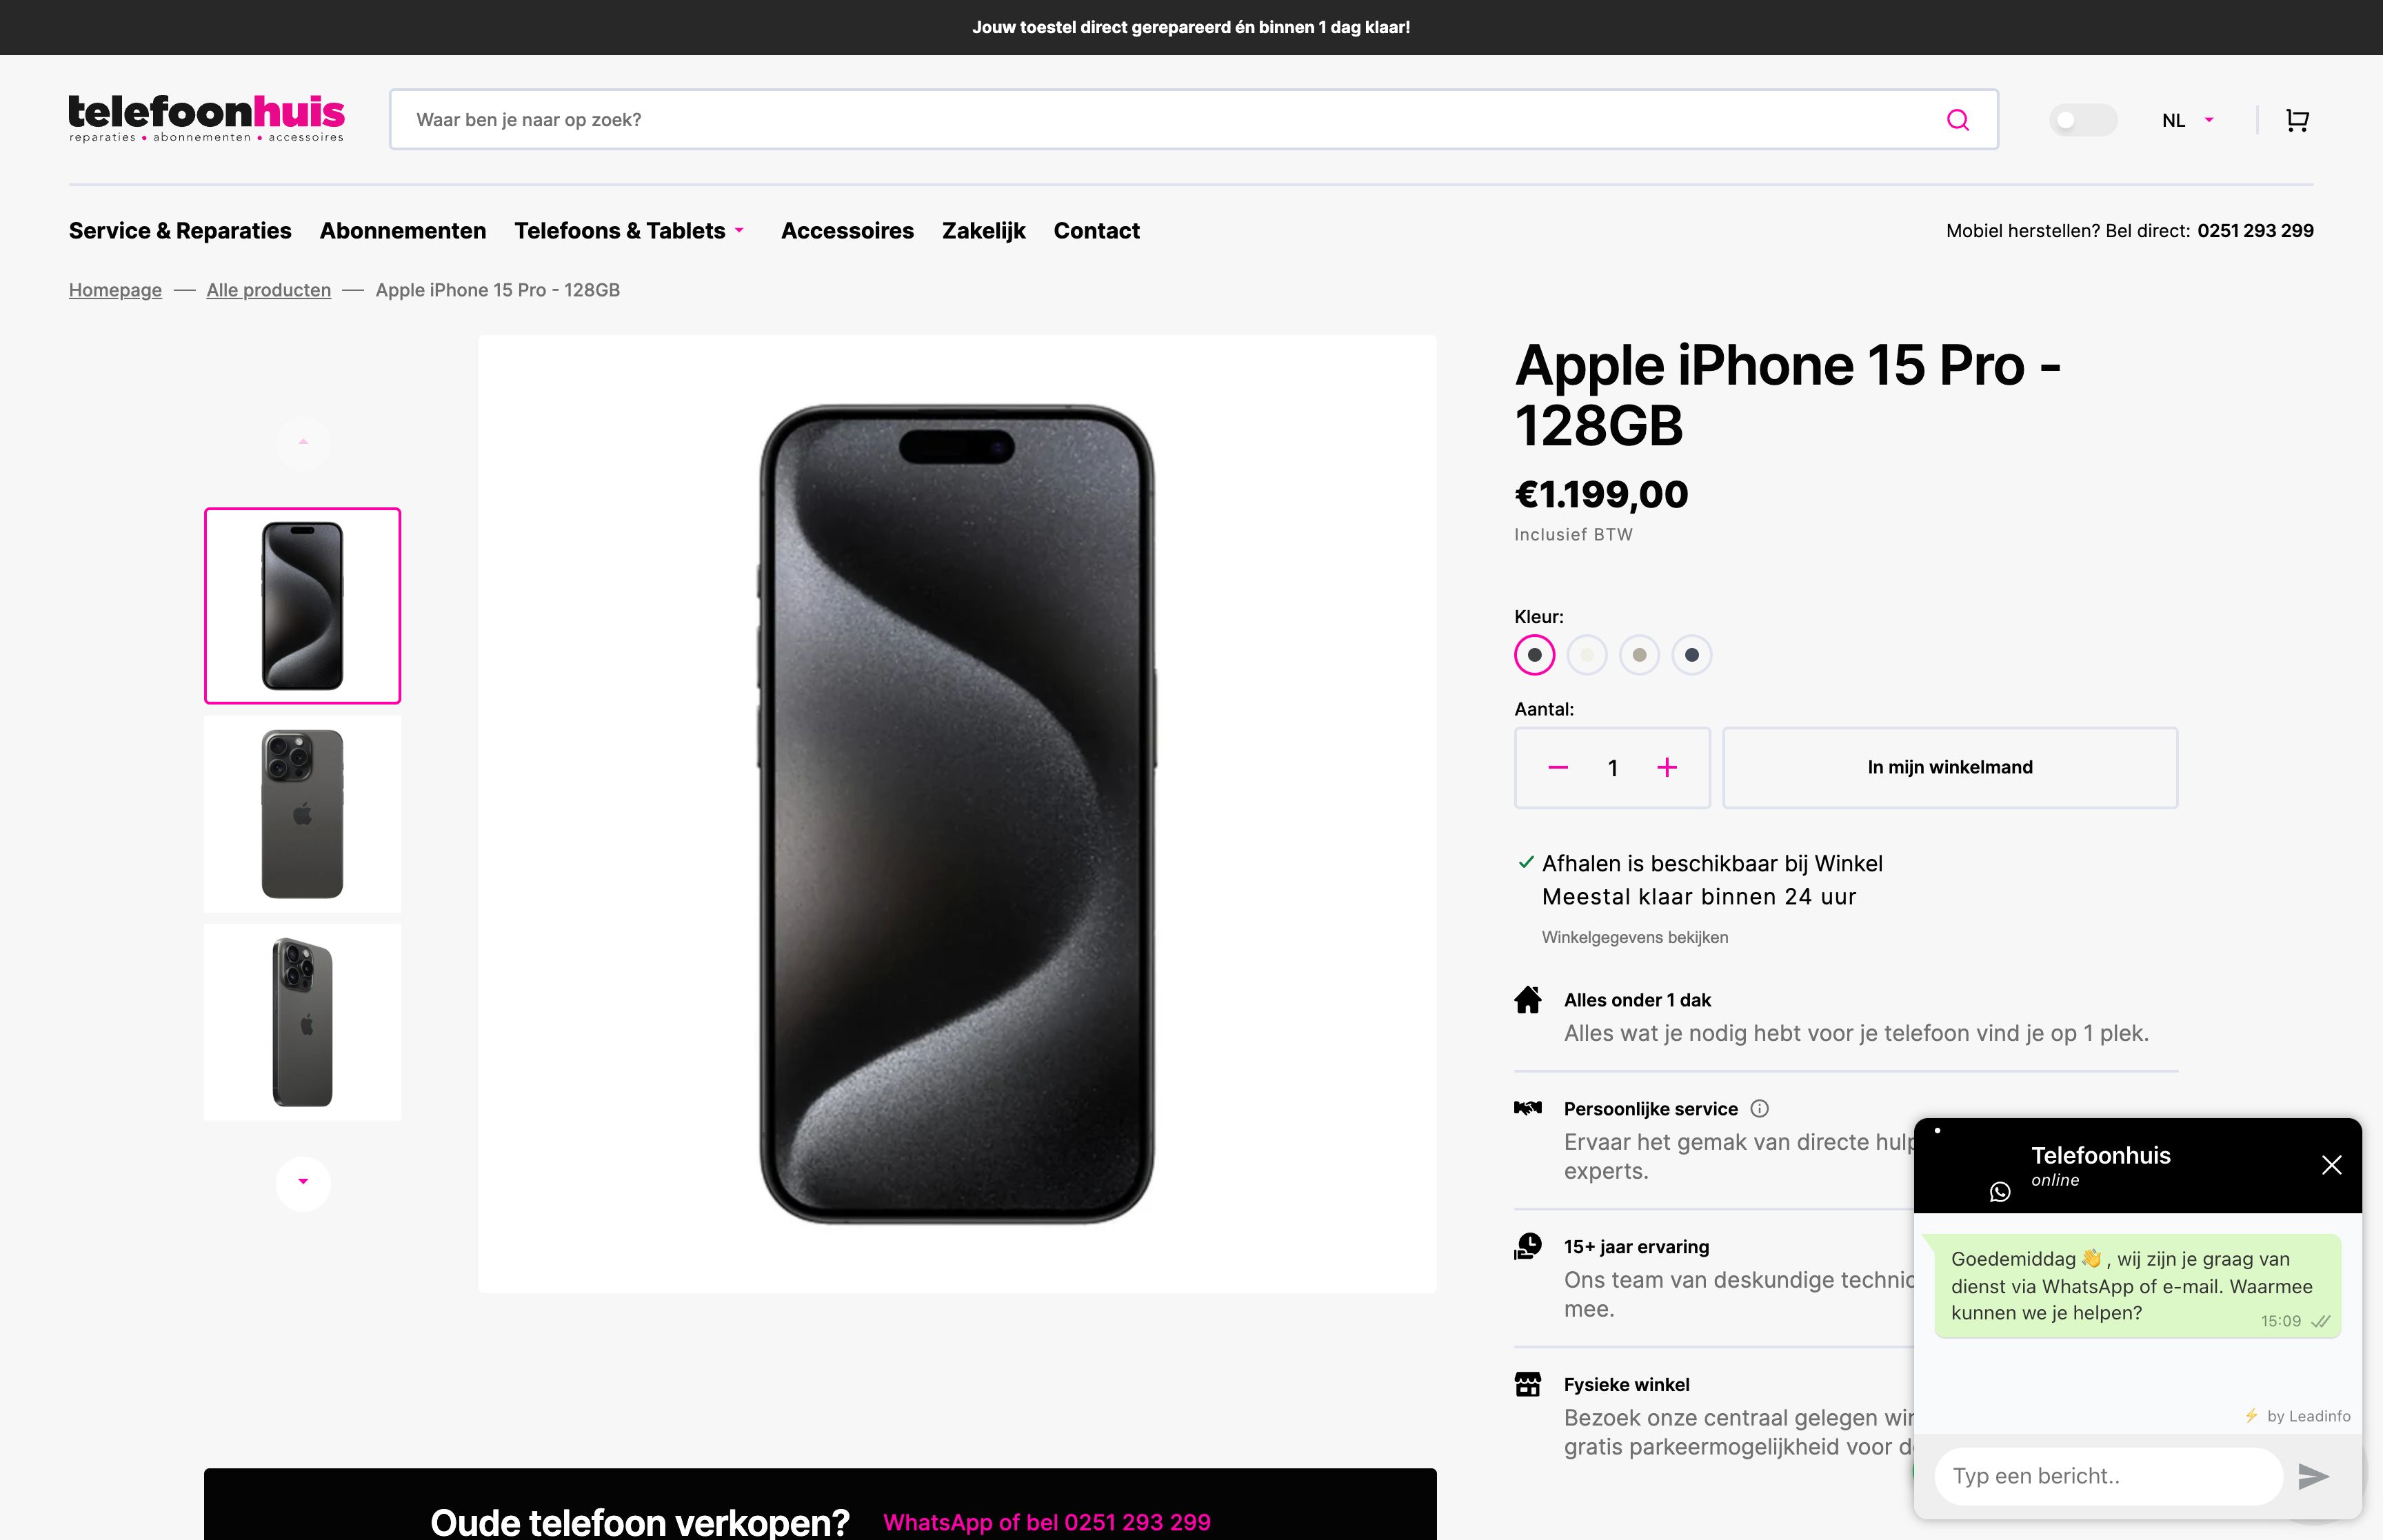This screenshot has width=2383, height=1540.
Task: Navigate to the Contact menu item
Action: pos(1096,230)
